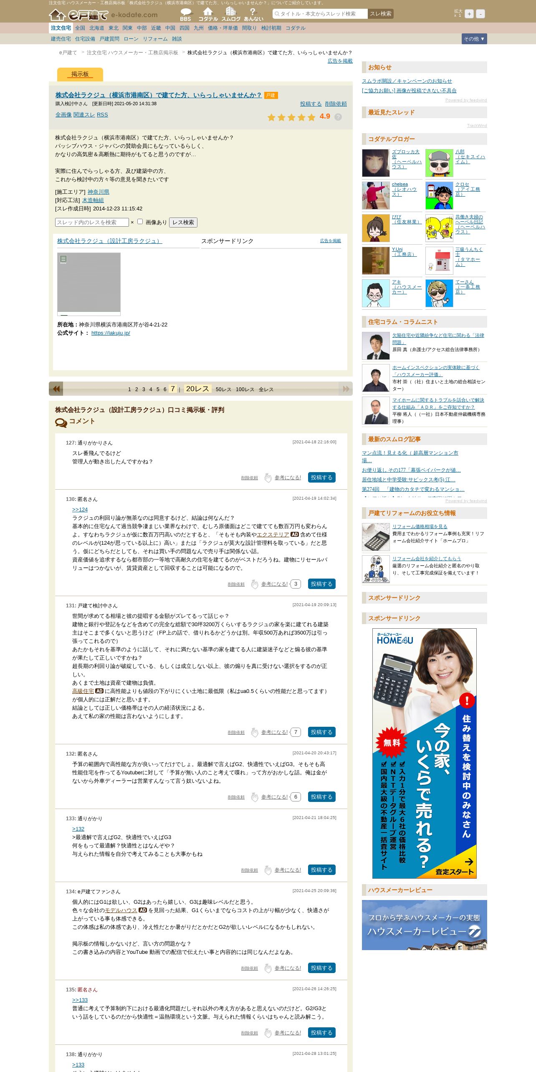Click the 広告を掲載 link near breadcrumb
The width and height of the screenshot is (536, 1072).
[x=340, y=61]
